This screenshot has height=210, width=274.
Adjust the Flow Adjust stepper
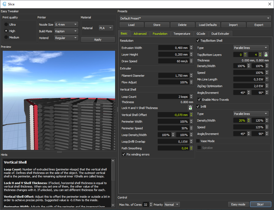point(191,82)
